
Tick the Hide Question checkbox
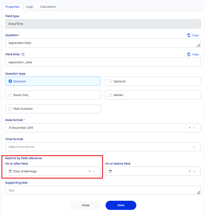(x=10, y=109)
